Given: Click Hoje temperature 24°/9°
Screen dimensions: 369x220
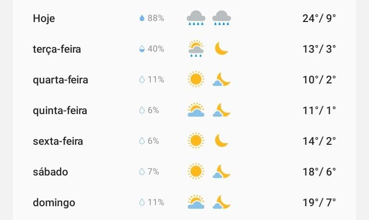Looking at the screenshot, I should [x=319, y=18].
